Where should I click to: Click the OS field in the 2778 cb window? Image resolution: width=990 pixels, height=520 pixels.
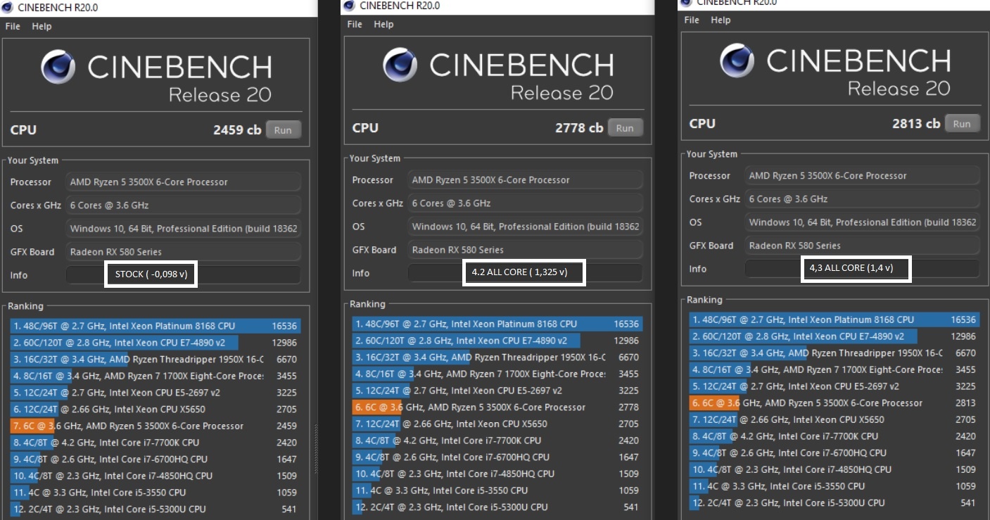tap(525, 226)
